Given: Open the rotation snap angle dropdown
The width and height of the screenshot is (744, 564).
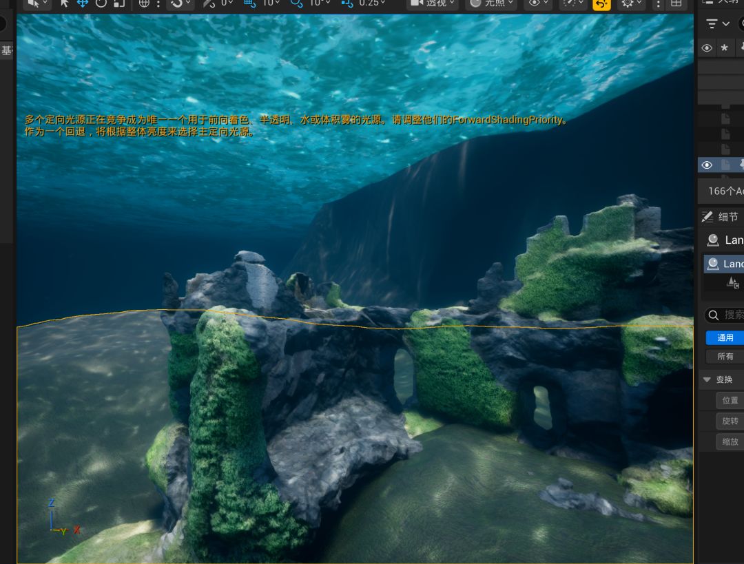Looking at the screenshot, I should point(320,3).
